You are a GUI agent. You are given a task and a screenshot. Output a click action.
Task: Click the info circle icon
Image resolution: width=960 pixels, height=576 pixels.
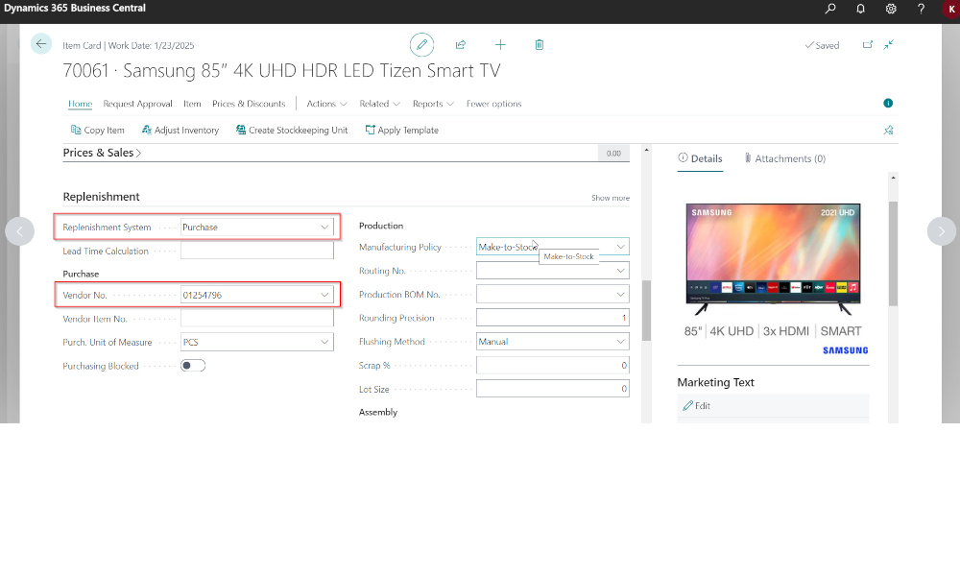(888, 103)
